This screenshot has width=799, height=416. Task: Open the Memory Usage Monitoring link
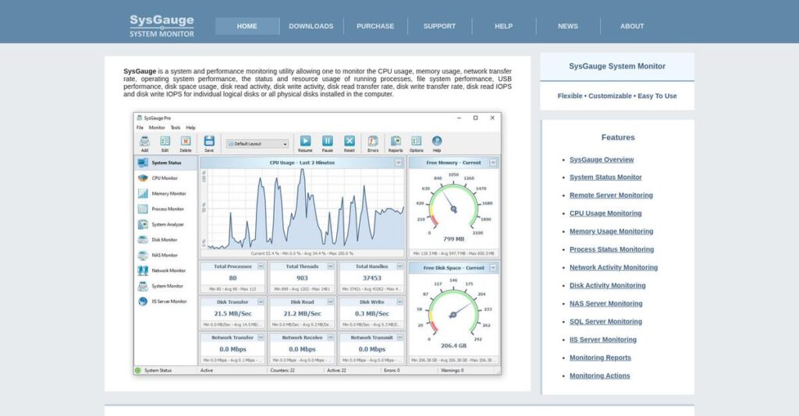[612, 231]
